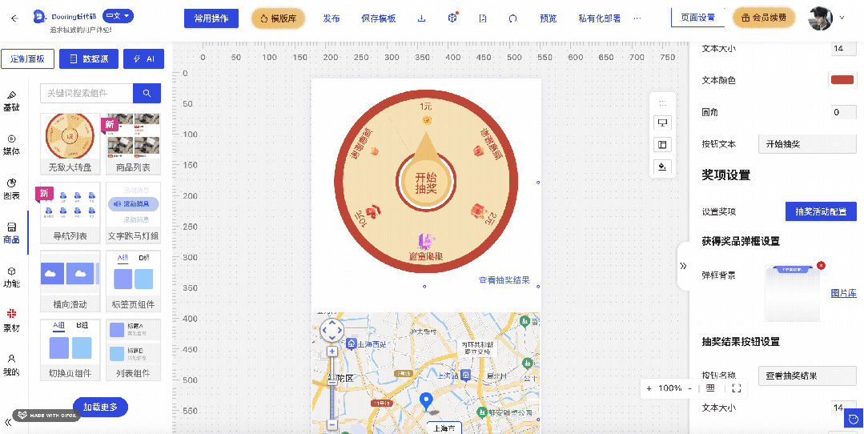Open the user avatar menu
Viewport: 864px width, 434px height.
pyautogui.click(x=820, y=18)
